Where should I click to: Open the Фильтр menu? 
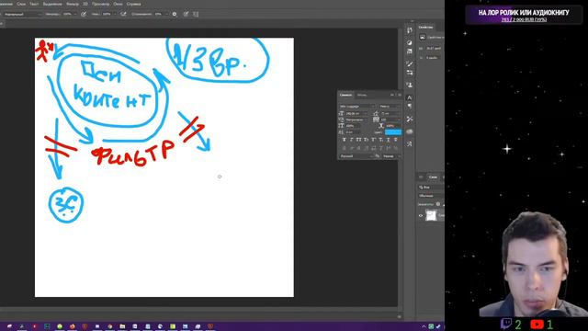click(73, 4)
